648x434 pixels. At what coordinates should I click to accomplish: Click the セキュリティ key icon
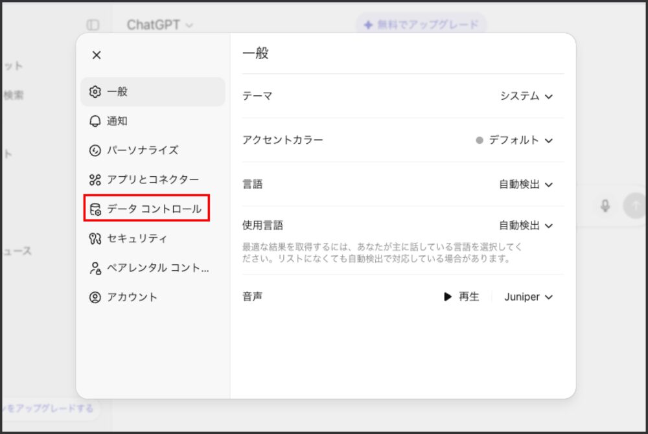pyautogui.click(x=95, y=238)
